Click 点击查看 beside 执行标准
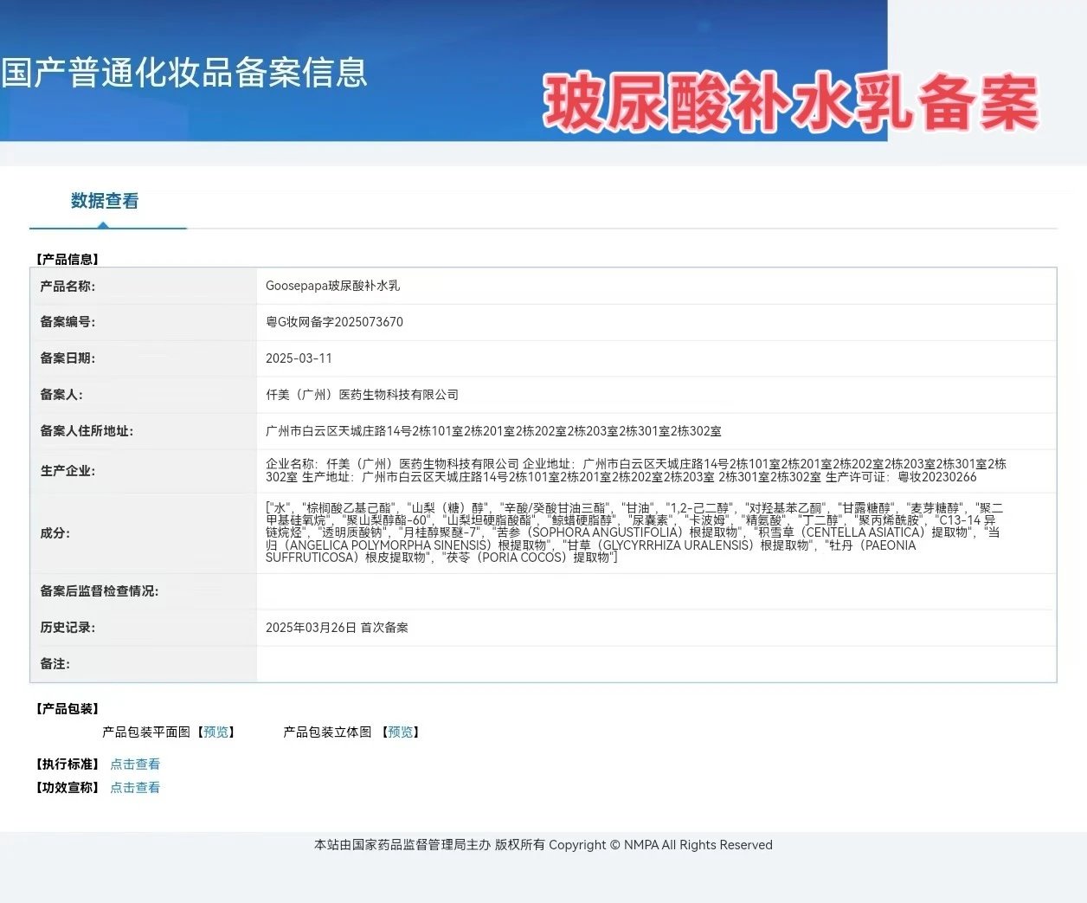 [135, 764]
